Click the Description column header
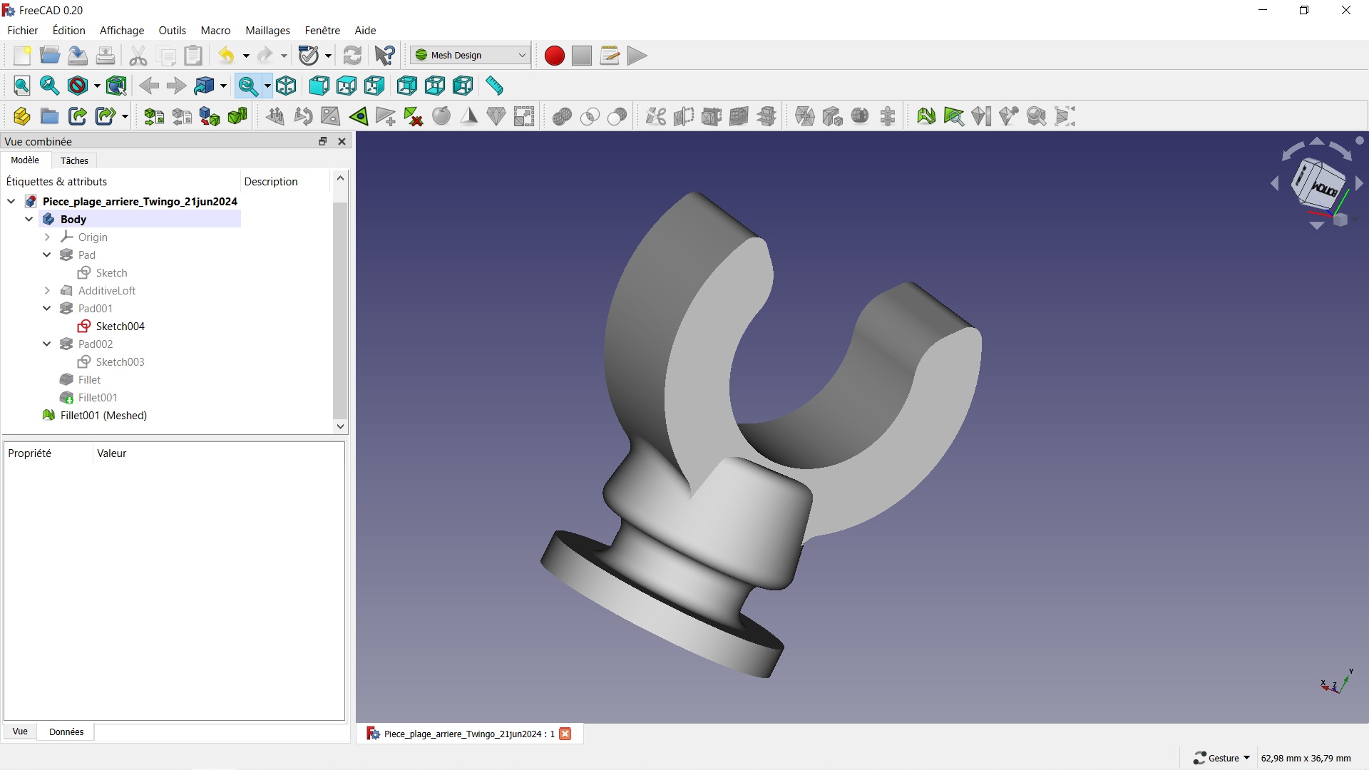Image resolution: width=1369 pixels, height=770 pixels. point(271,181)
